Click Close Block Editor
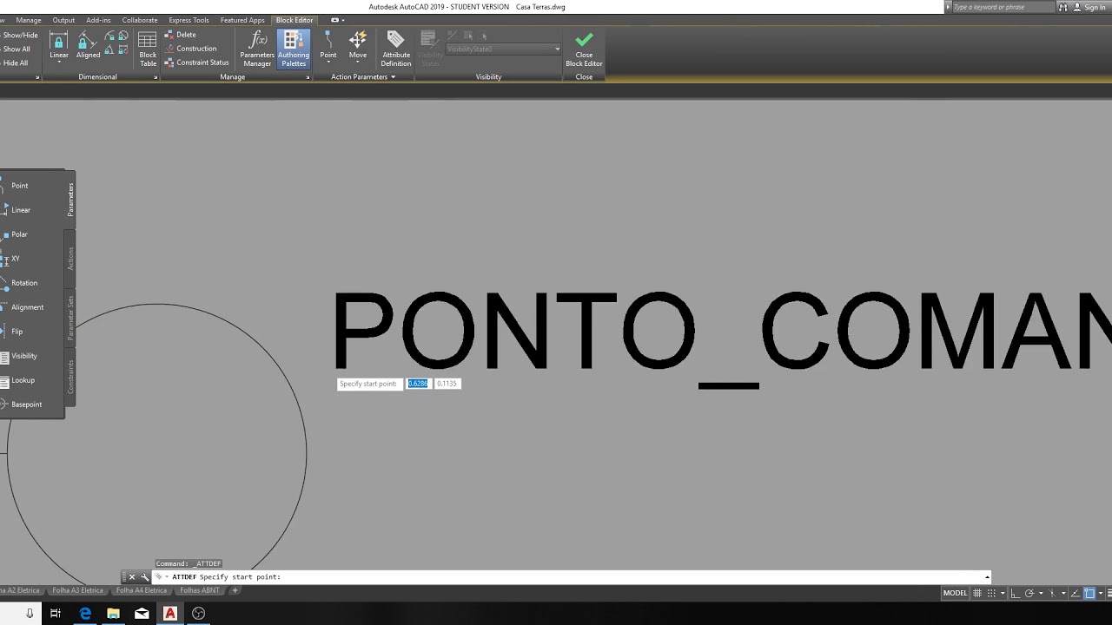The image size is (1112, 625). (x=584, y=49)
